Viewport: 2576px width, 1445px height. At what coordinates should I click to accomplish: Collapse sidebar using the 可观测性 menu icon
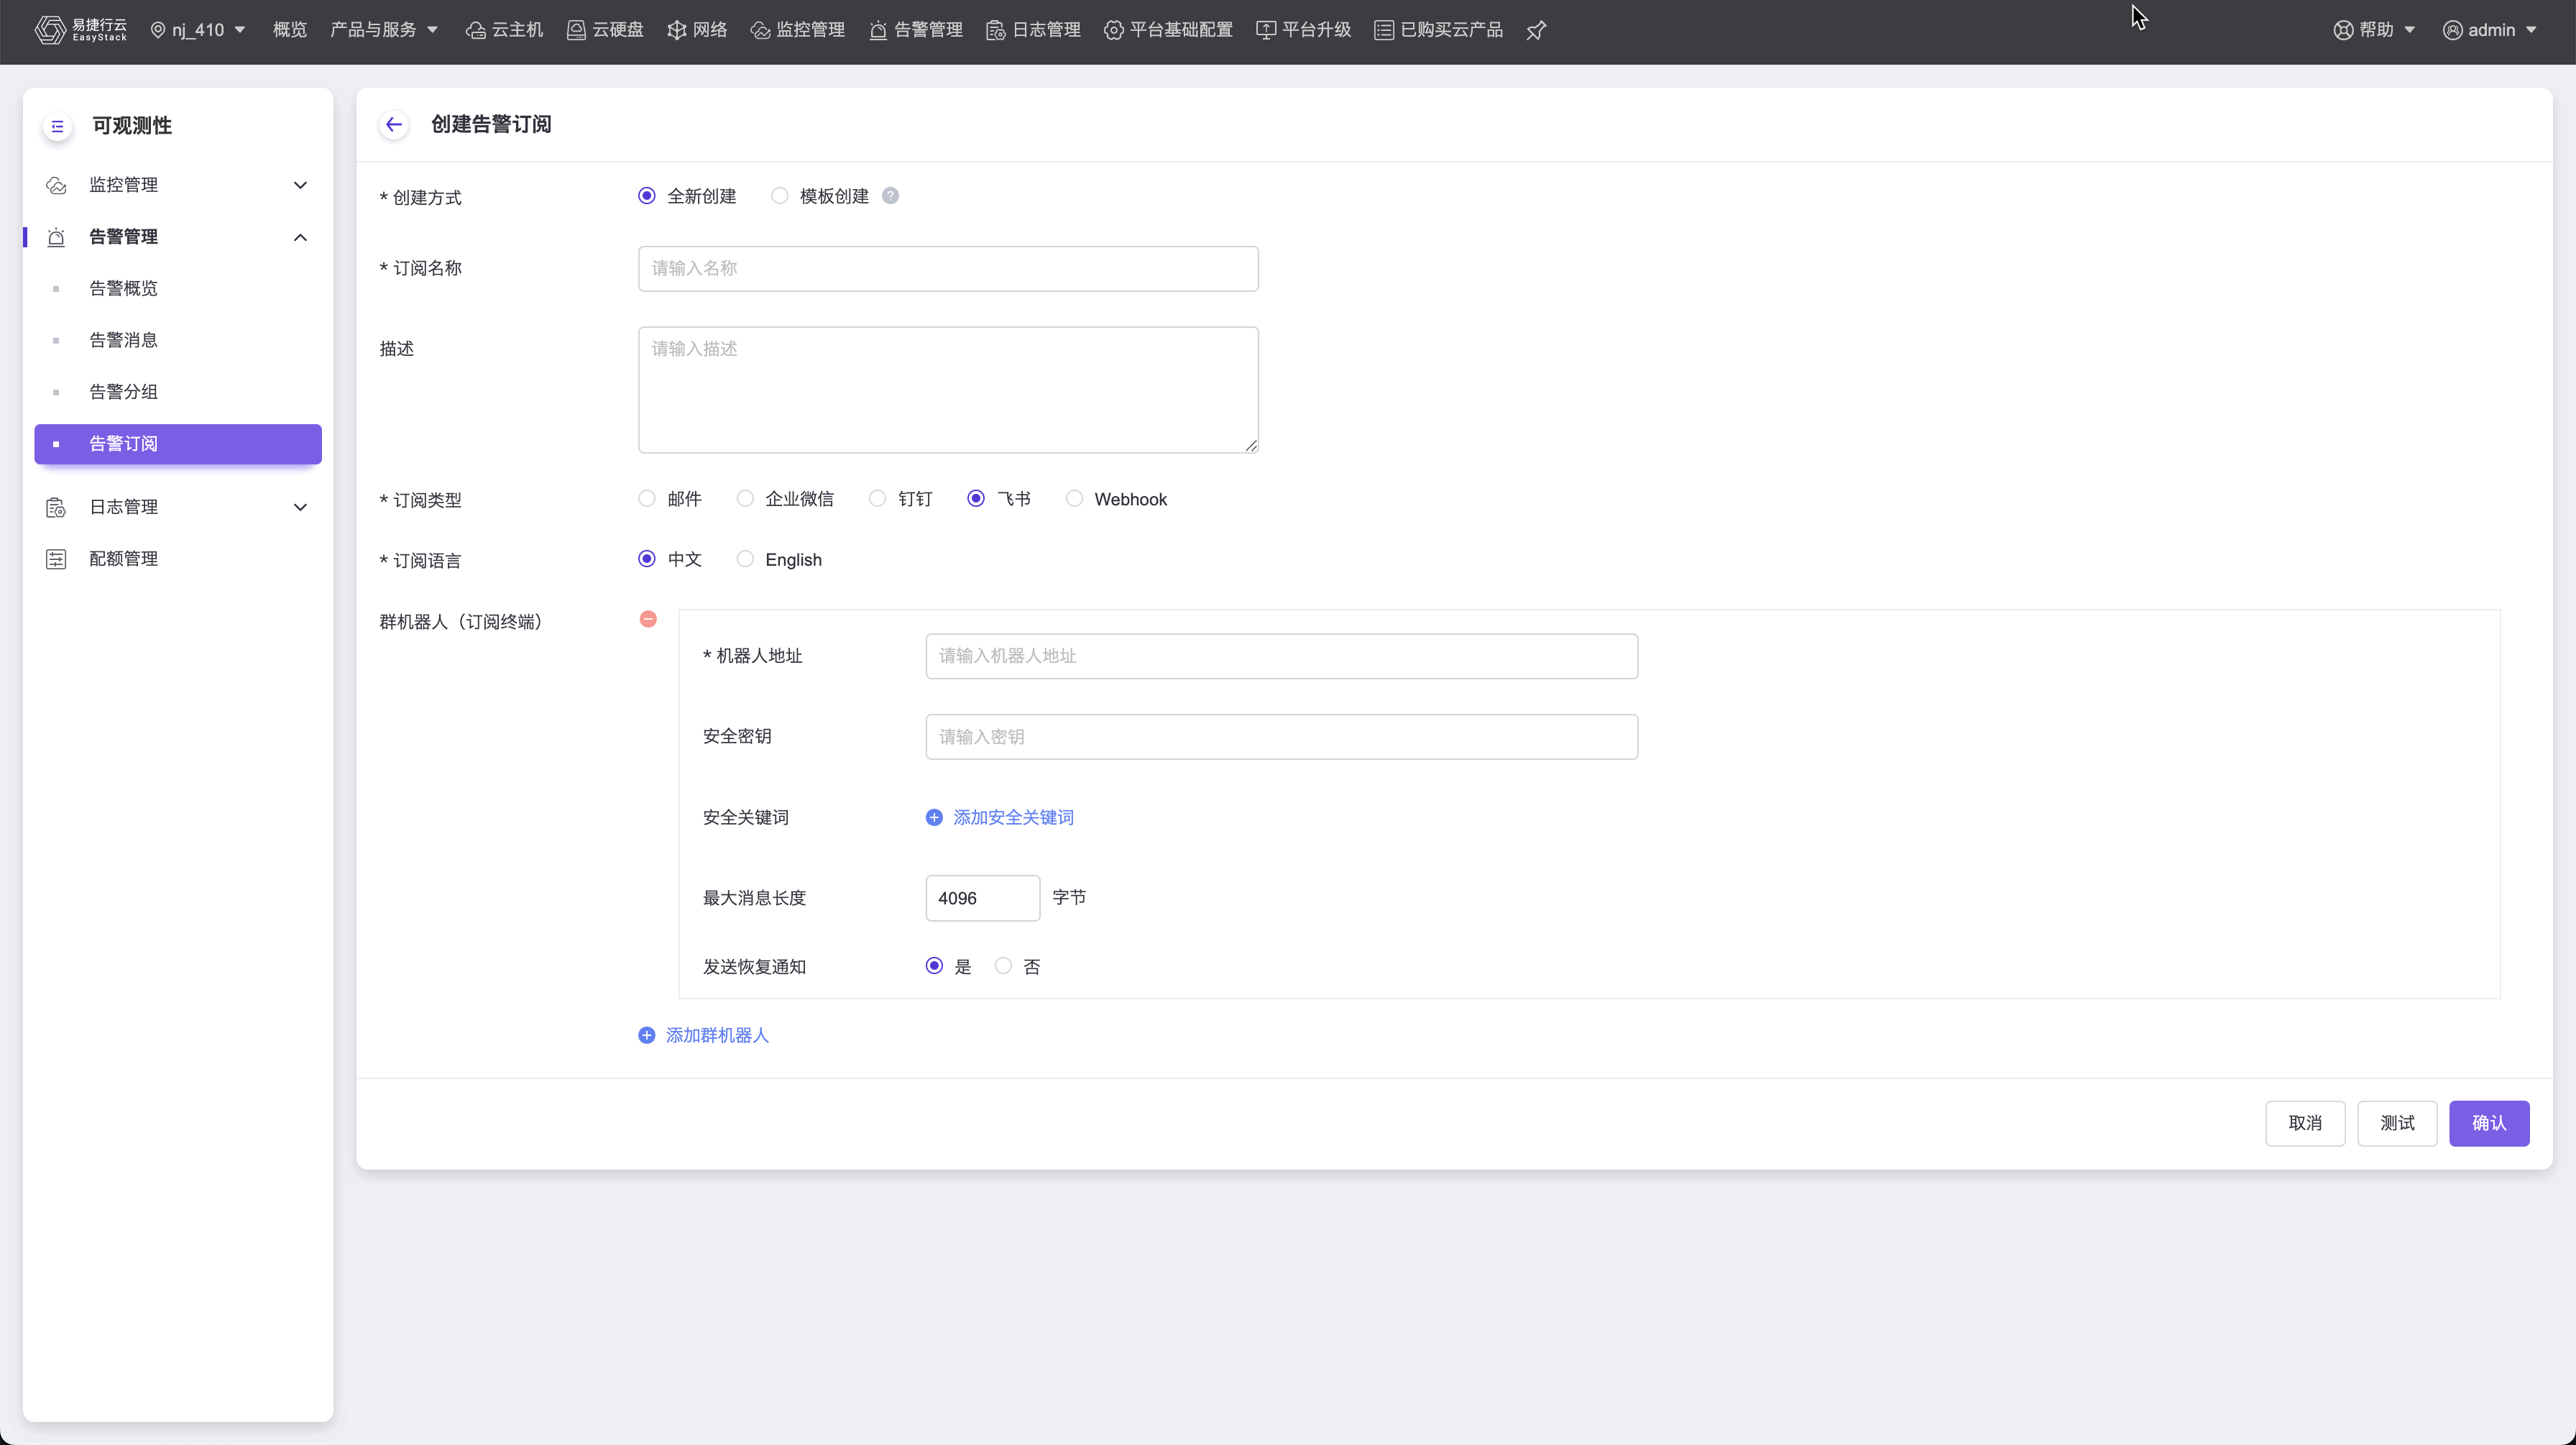click(57, 126)
